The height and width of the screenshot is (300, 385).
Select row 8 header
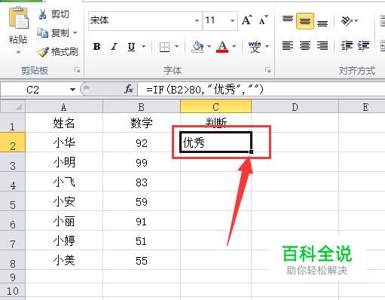pyautogui.click(x=13, y=259)
